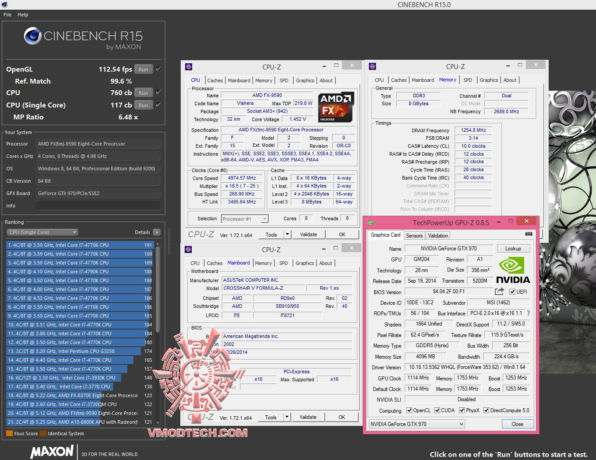Select ranking row '18. 4C/8T @ 5.22 GHz, AMD FX-8370E'

click(80, 395)
